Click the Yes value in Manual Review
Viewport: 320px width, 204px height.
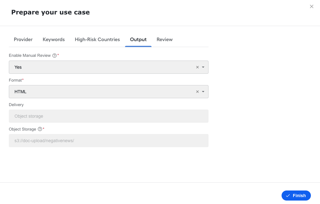(18, 67)
